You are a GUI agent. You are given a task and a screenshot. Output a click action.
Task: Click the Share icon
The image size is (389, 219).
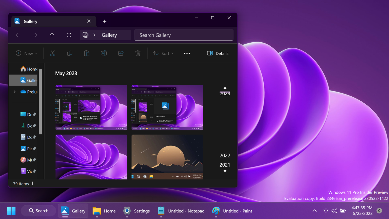tap(121, 53)
